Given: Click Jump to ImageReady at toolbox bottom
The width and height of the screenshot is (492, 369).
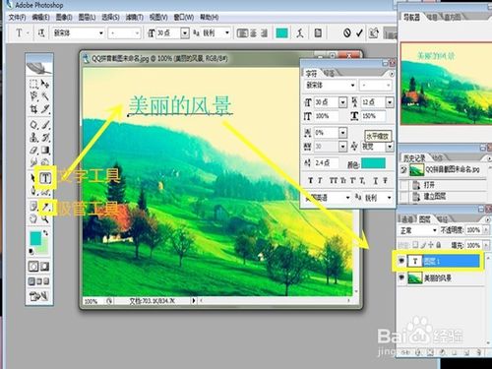Looking at the screenshot, I should pyautogui.click(x=39, y=296).
